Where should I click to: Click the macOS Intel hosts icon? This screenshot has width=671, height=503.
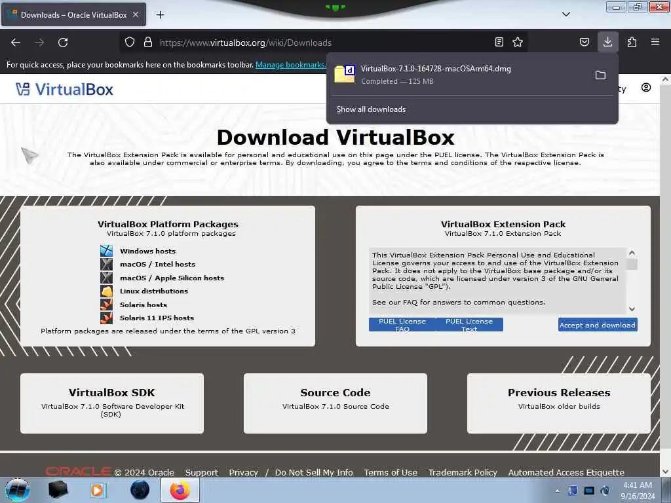tap(107, 265)
